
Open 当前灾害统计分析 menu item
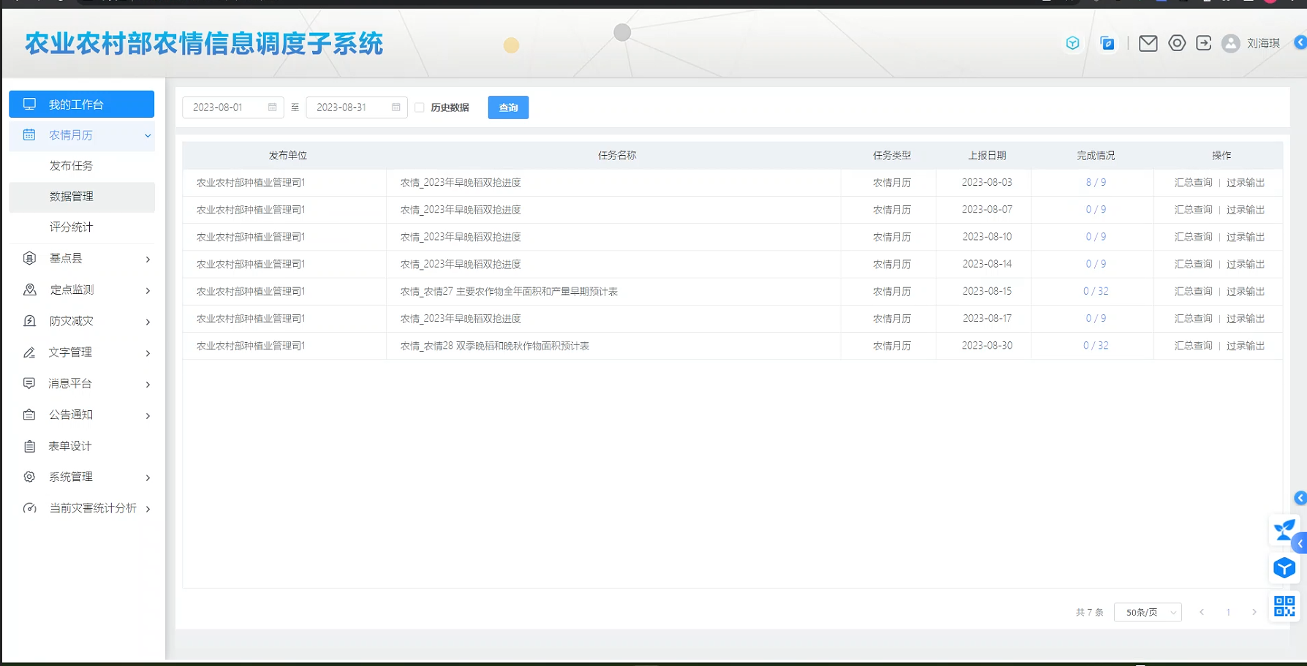click(x=81, y=508)
